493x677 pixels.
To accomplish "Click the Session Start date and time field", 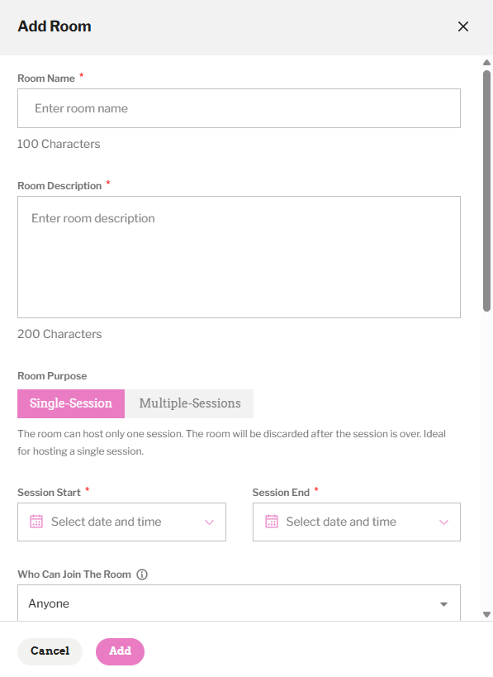I will (x=121, y=522).
